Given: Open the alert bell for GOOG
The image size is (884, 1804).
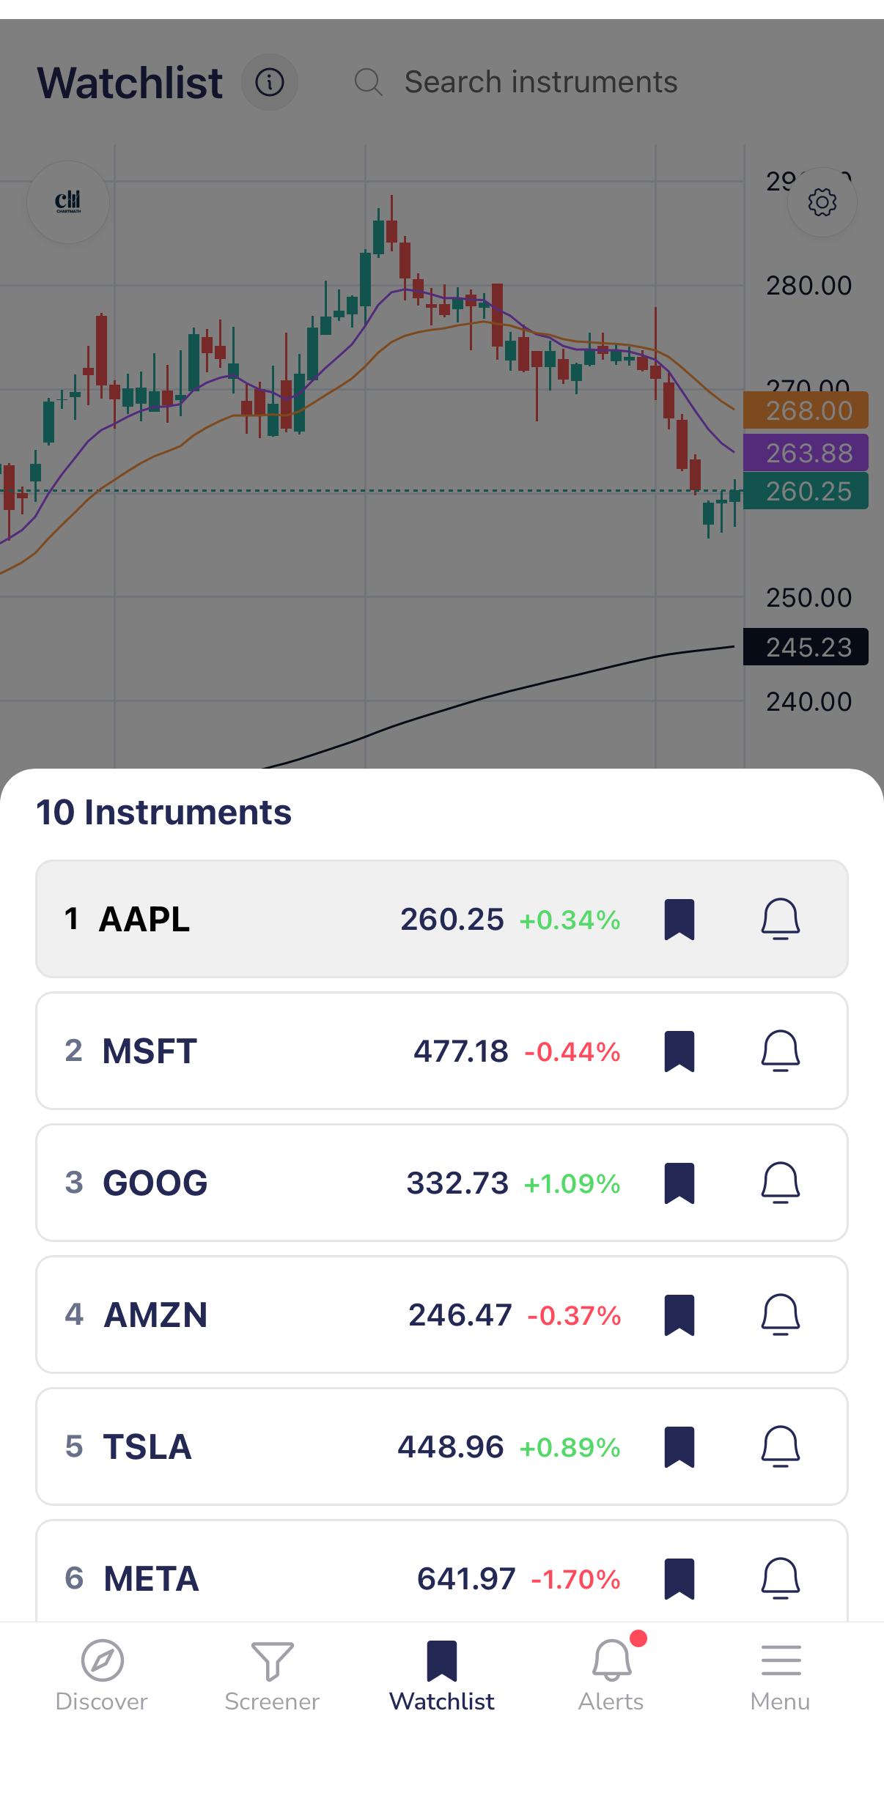Looking at the screenshot, I should point(780,1183).
